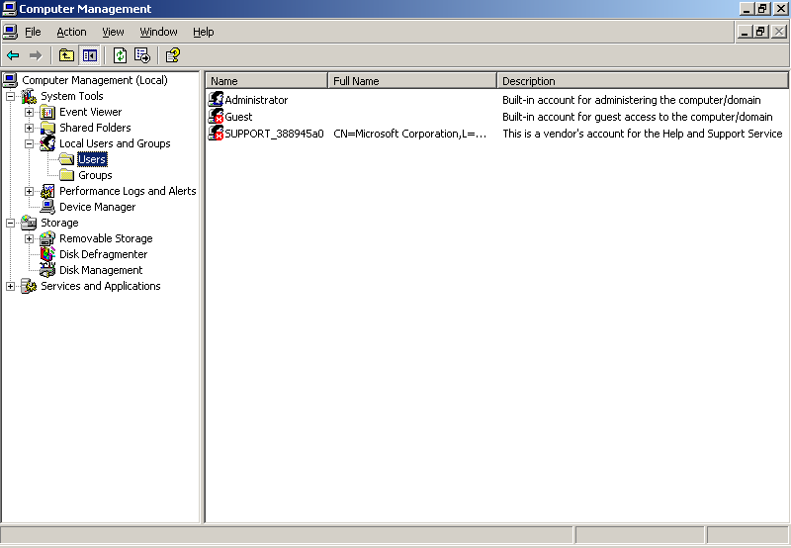Restore the inner console child window

click(x=760, y=32)
